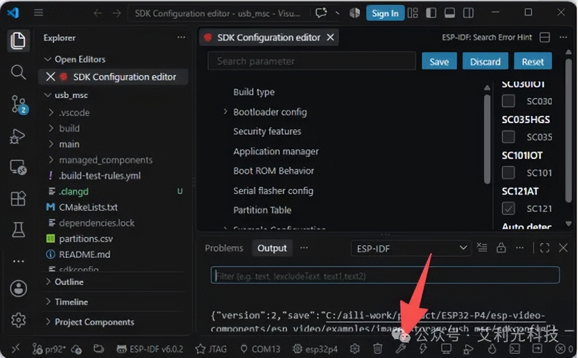Open the Partition Table settings section
The width and height of the screenshot is (578, 358).
262,210
